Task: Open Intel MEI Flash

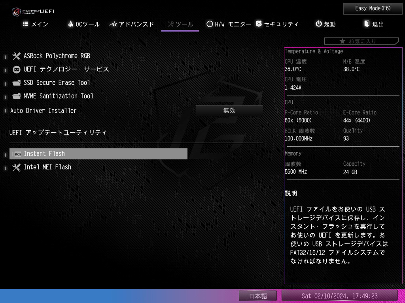Action: tap(47, 167)
